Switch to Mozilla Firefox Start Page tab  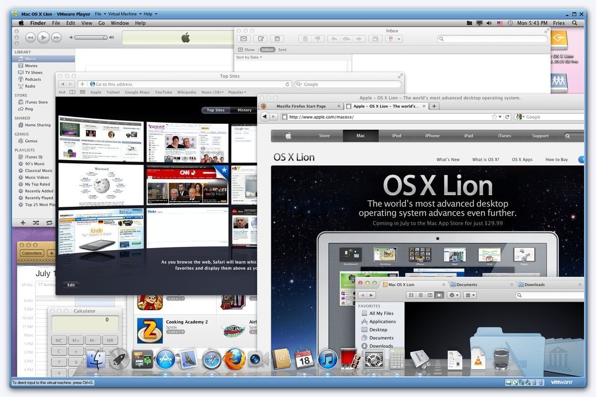pyautogui.click(x=301, y=106)
